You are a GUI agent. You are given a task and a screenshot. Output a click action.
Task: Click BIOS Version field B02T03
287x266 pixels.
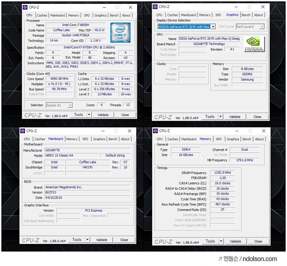[88, 193]
